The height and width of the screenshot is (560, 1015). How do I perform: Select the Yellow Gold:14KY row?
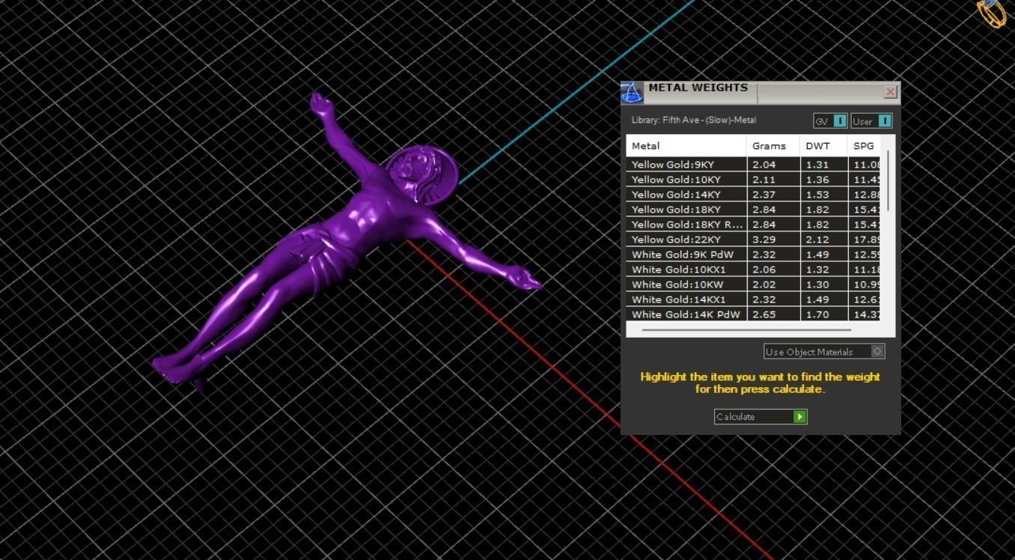click(753, 195)
